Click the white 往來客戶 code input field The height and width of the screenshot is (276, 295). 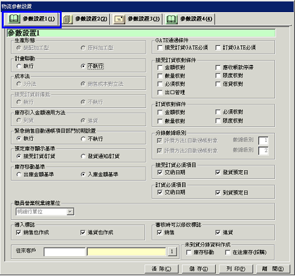(x=65, y=252)
